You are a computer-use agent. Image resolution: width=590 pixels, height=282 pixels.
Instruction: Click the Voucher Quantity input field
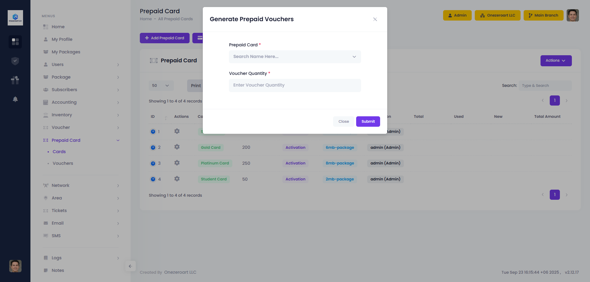pos(295,85)
